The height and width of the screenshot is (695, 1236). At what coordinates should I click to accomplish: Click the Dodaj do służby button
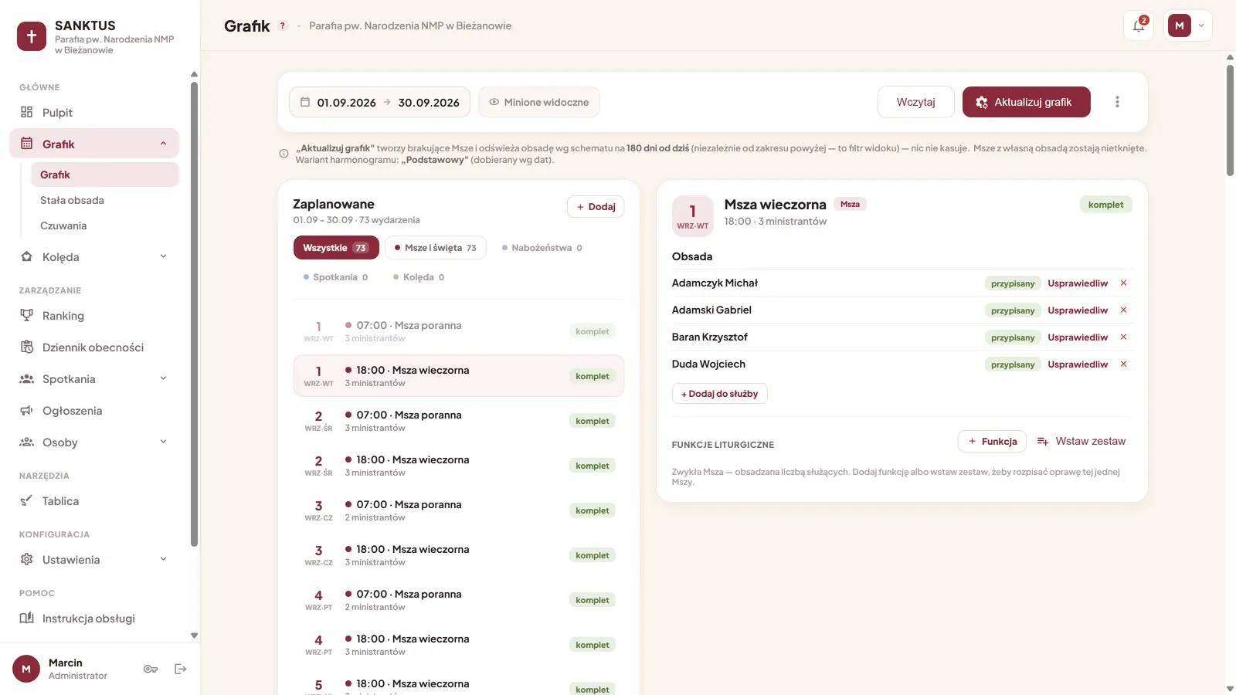pos(719,394)
